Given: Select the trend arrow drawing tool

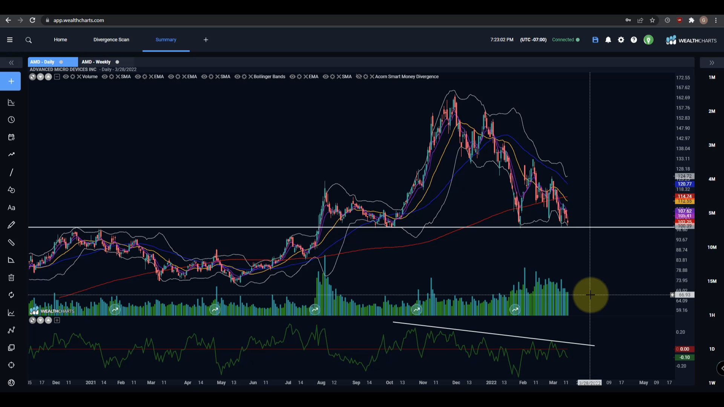Looking at the screenshot, I should (x=11, y=155).
